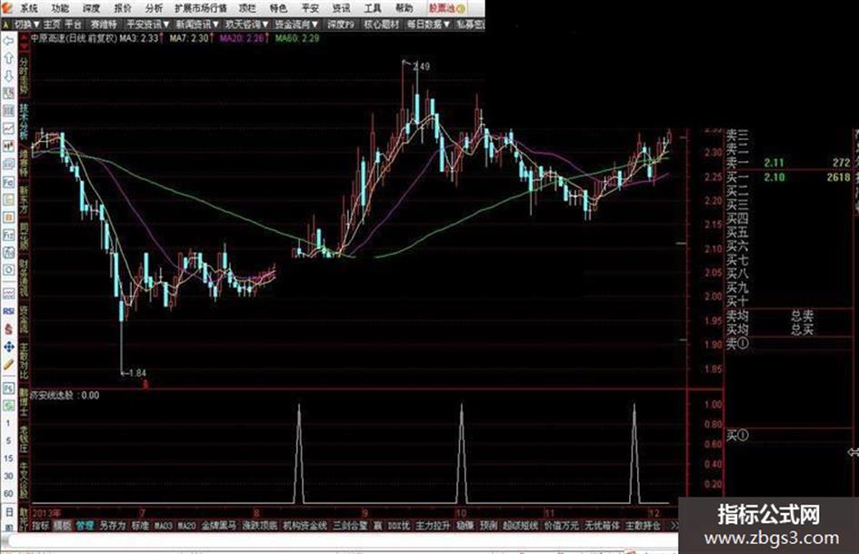Select the 金牌黑马 indicator tab
This screenshot has width=859, height=554.
(218, 526)
